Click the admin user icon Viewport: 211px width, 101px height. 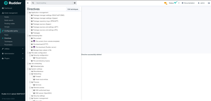[199, 3]
